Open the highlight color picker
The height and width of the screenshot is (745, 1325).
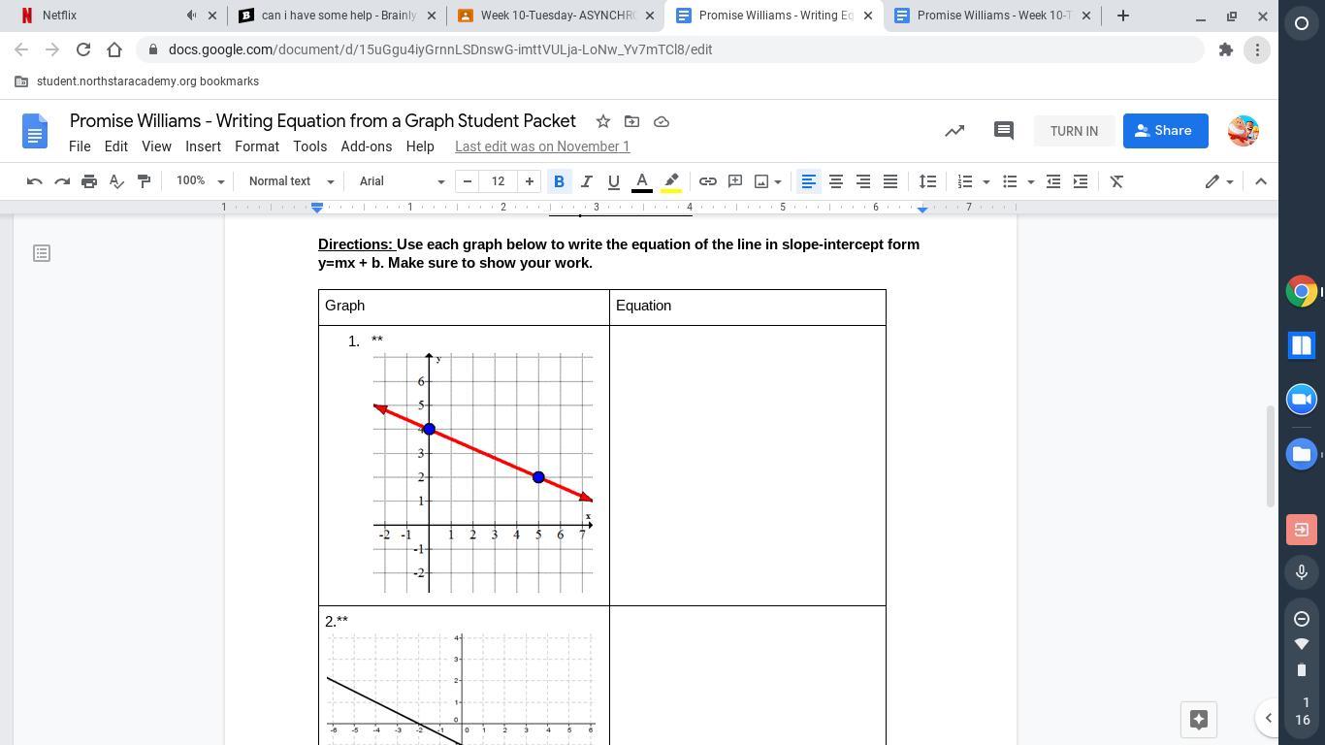point(671,181)
